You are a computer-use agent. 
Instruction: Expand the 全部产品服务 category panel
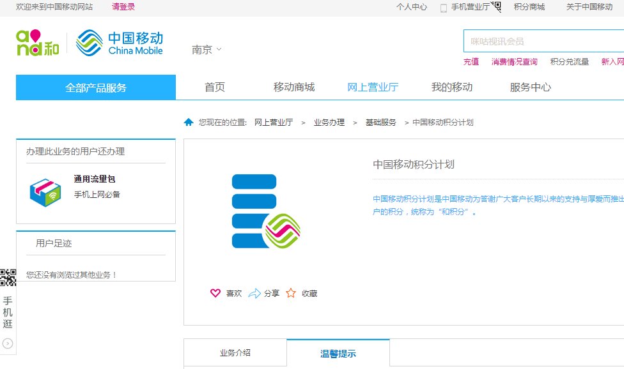pos(95,87)
